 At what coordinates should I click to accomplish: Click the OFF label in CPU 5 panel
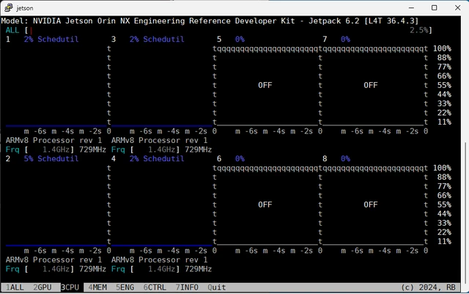click(265, 85)
